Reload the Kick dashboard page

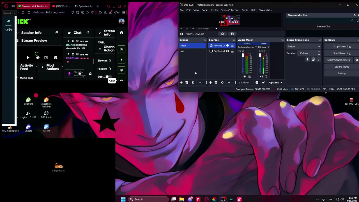[23, 12]
